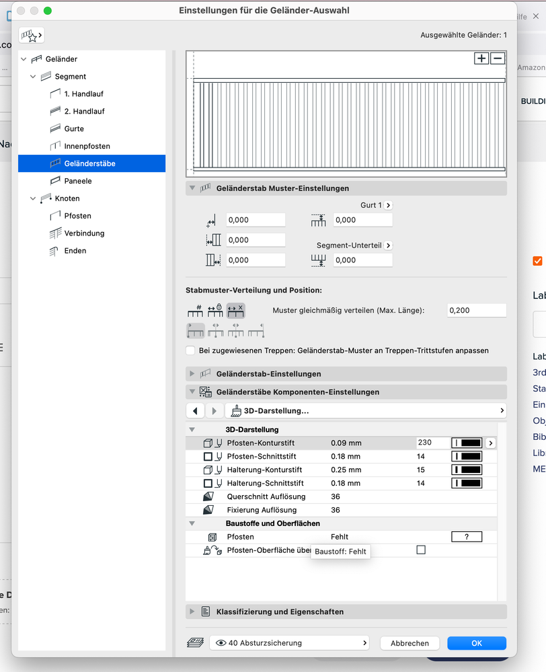546x672 pixels.
Task: Click Halterung-Schnittstift color swatch
Action: coord(467,483)
